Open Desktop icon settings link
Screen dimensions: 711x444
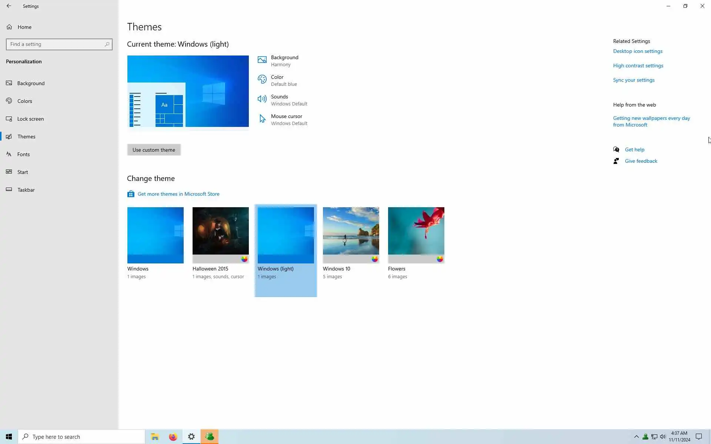[x=637, y=51]
